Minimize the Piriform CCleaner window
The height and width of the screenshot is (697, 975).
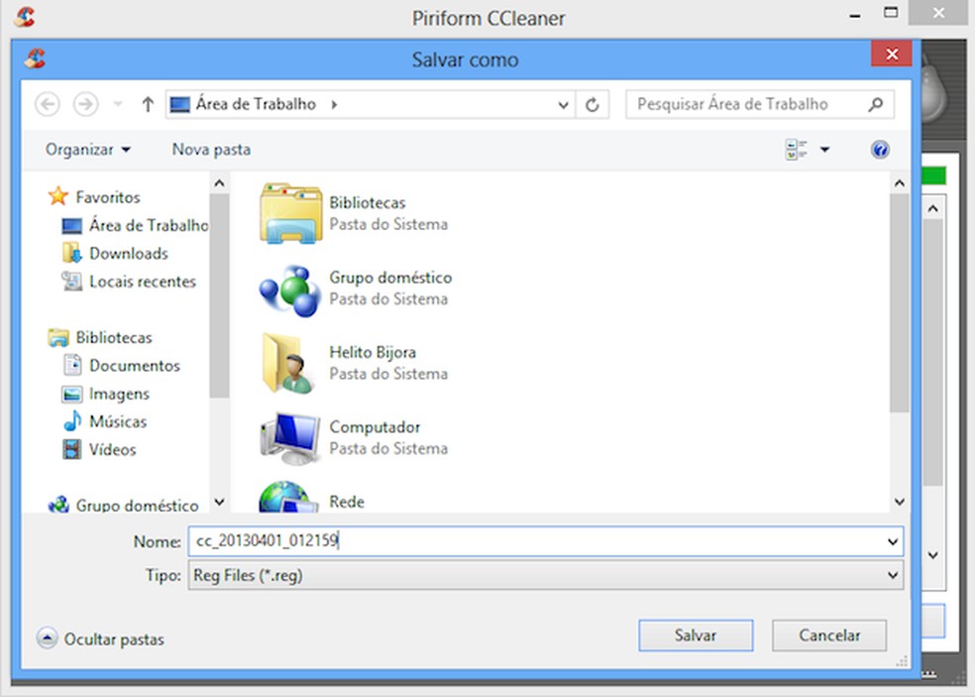pyautogui.click(x=856, y=15)
